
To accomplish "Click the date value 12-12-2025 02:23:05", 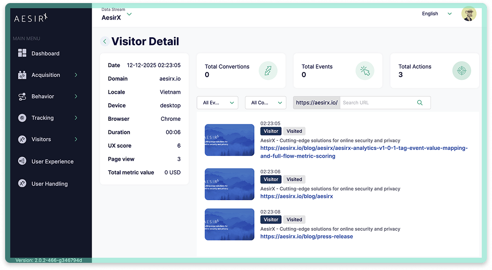I will point(154,65).
